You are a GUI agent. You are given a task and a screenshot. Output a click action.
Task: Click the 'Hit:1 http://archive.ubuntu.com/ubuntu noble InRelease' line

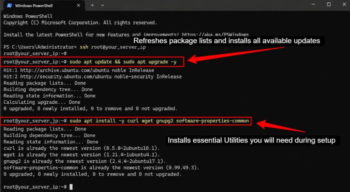[79, 70]
